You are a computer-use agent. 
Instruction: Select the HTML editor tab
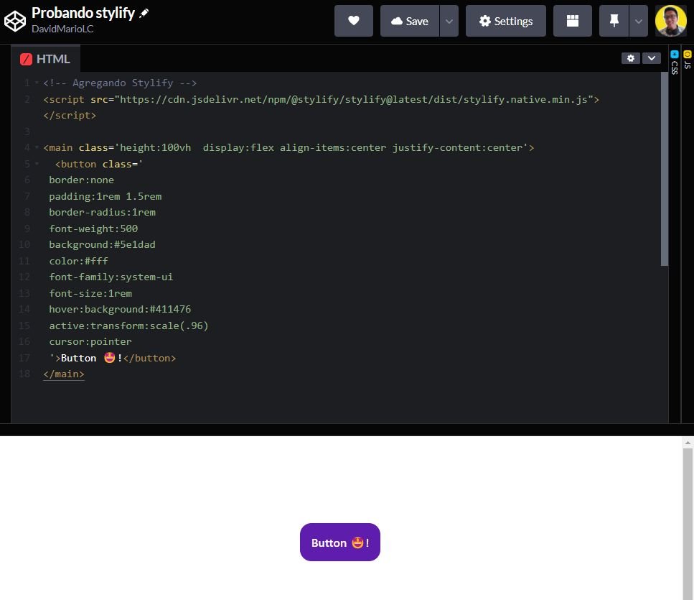46,59
